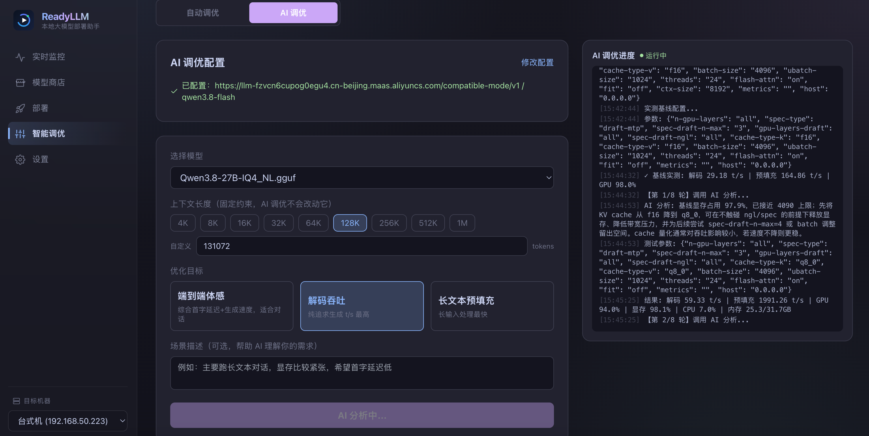Click the 【第 1/8 轮】调用 AI 分析 log line
The width and height of the screenshot is (869, 436).
coord(674,195)
